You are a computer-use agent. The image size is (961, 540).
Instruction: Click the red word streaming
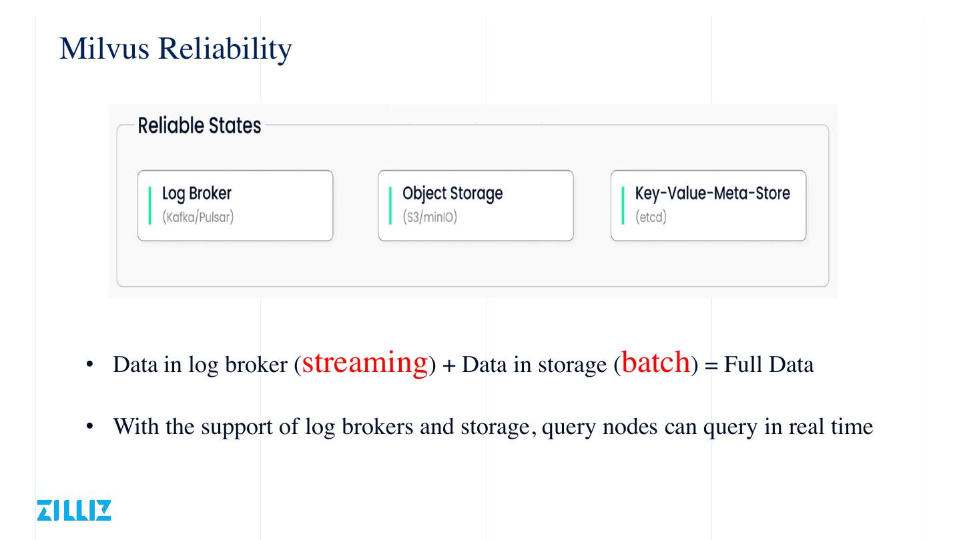coord(364,362)
